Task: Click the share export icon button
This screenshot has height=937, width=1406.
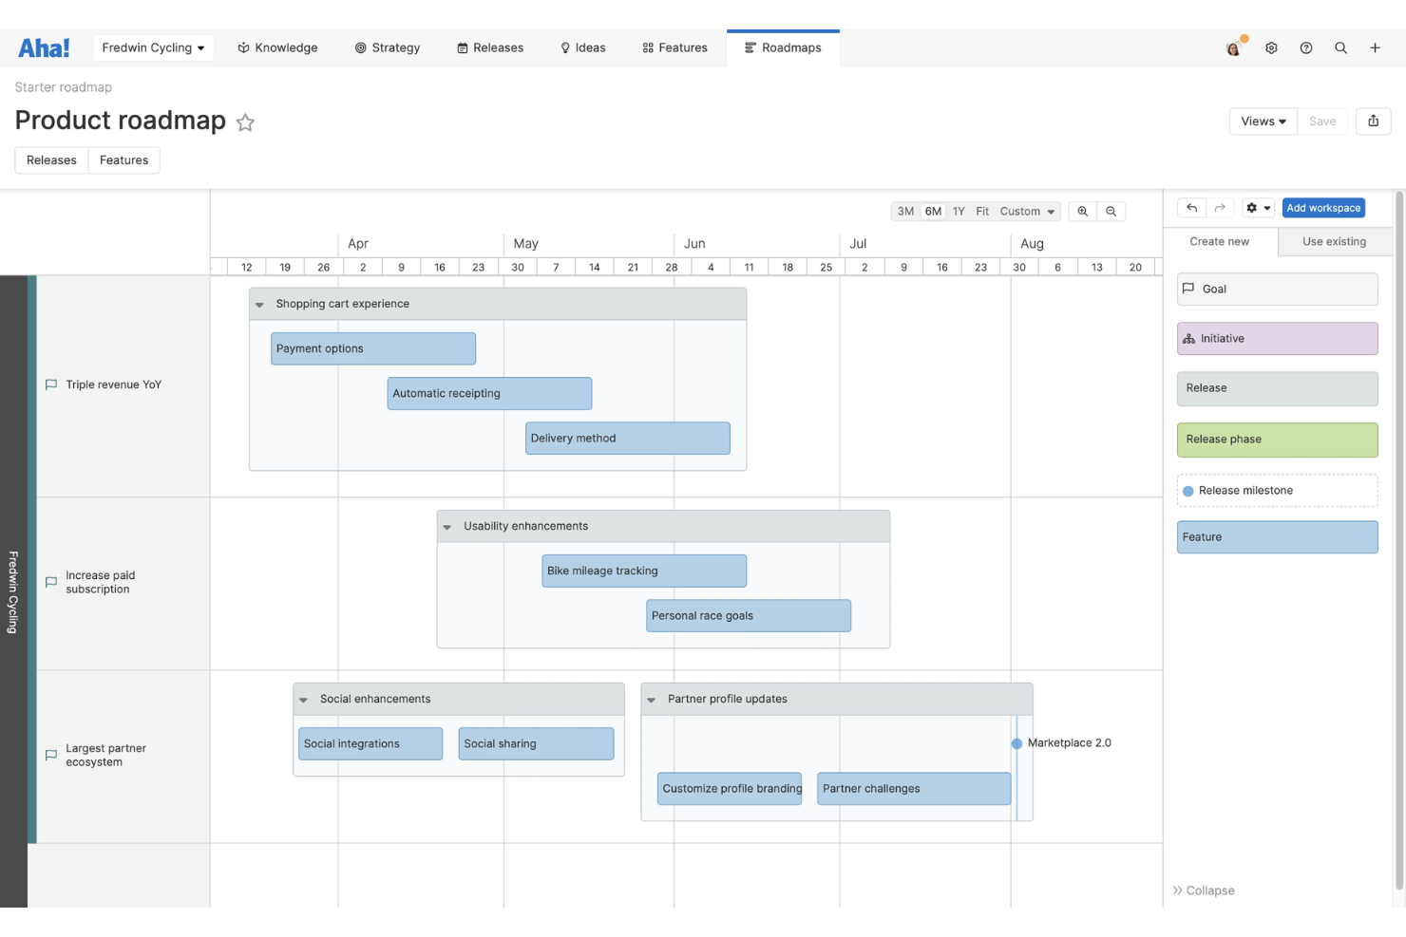Action: tap(1373, 121)
